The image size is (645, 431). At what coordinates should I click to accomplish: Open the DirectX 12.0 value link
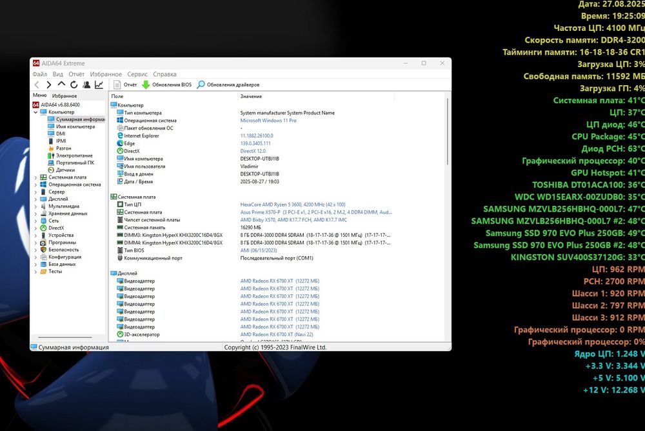click(x=253, y=151)
